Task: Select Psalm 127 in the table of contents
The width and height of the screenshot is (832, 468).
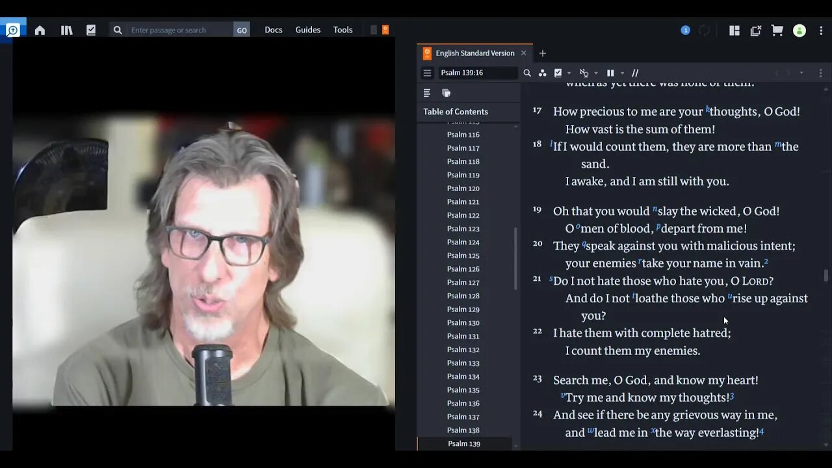Action: pos(463,282)
